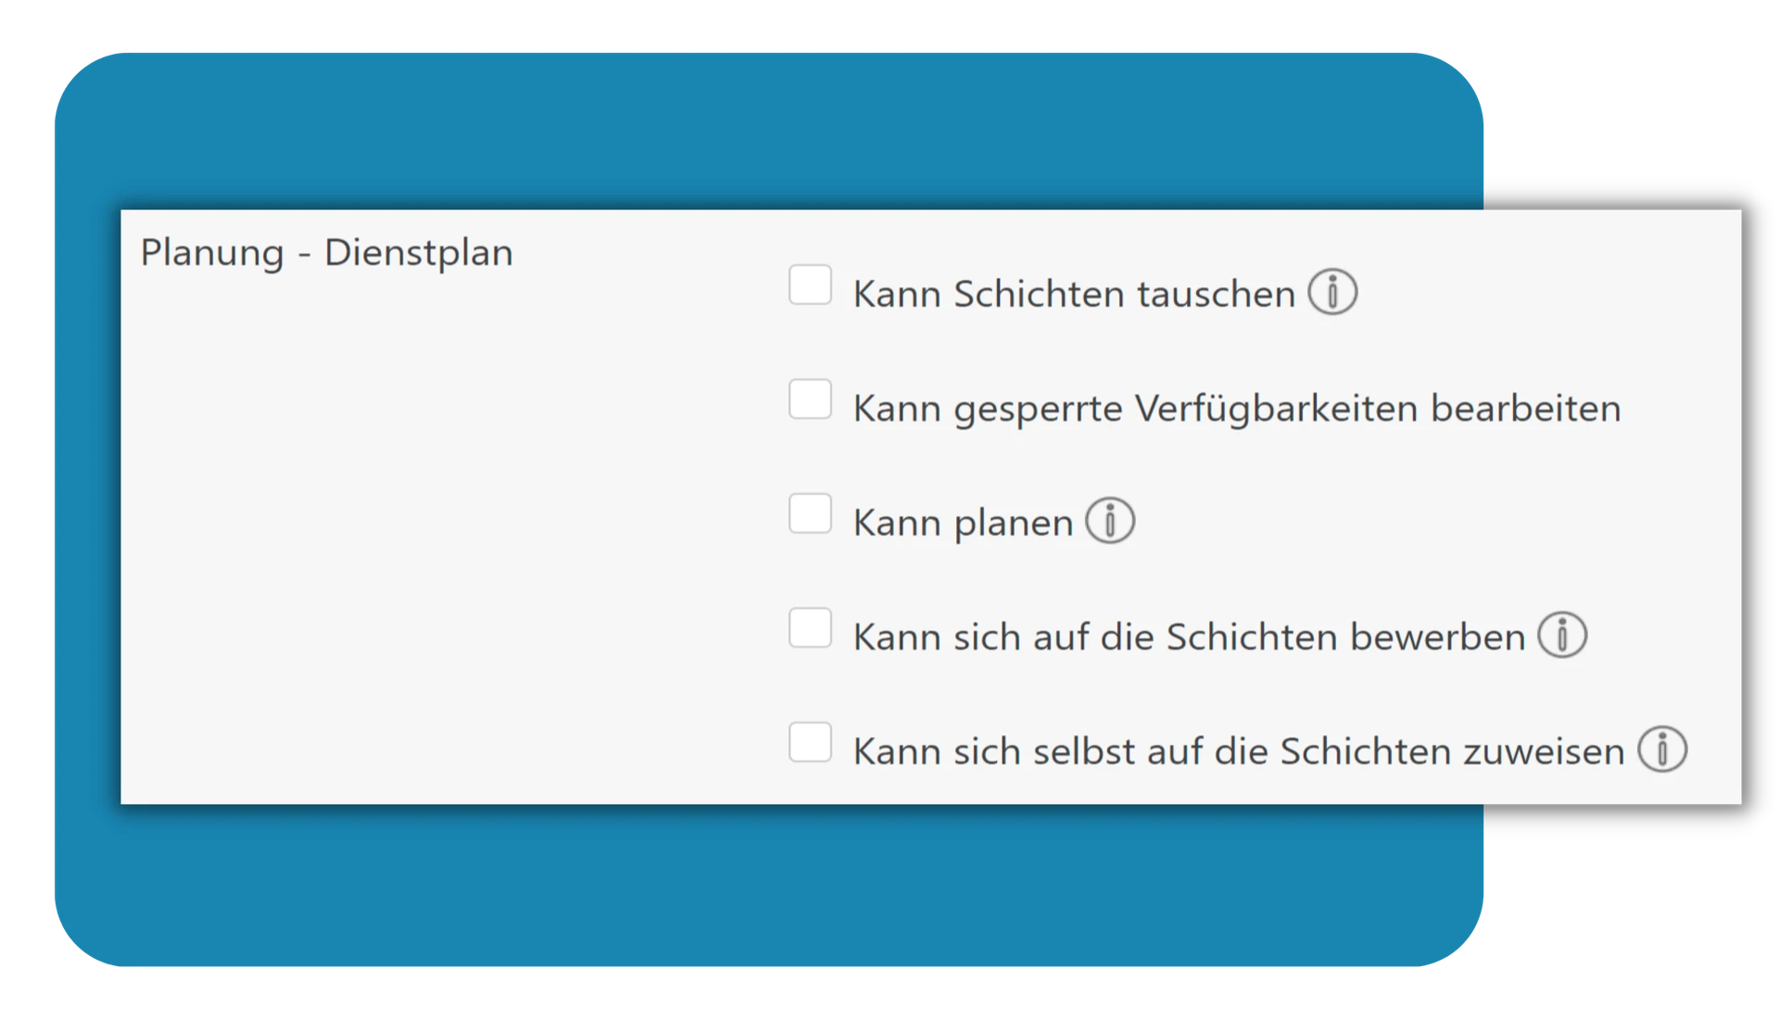Enable "Kann sich selbst auf die Schichten zuweisen"
This screenshot has width=1779, height=1019.
click(x=811, y=743)
